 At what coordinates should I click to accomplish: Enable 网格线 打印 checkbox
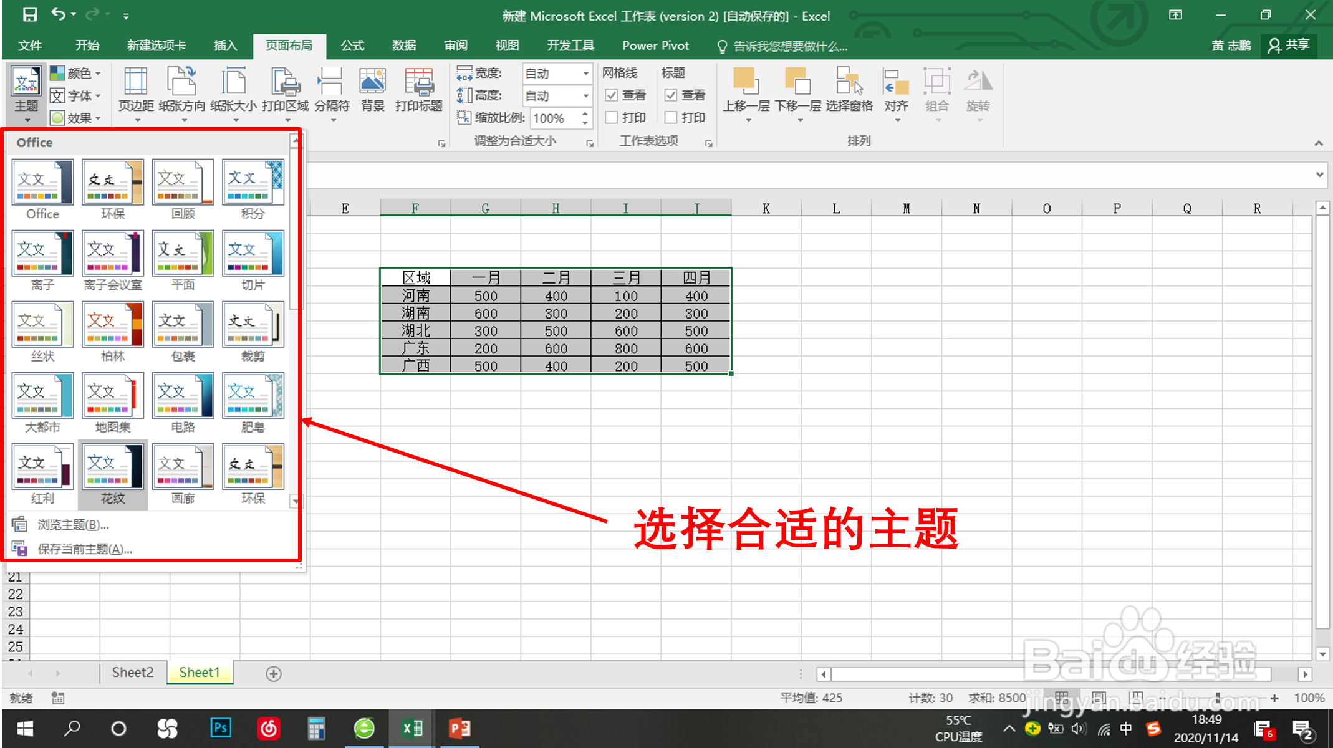(612, 118)
